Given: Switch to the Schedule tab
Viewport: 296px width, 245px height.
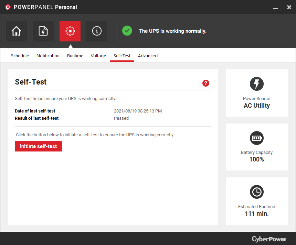Looking at the screenshot, I should coord(20,56).
